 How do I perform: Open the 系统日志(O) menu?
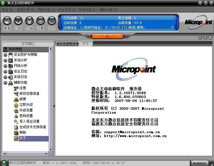click(88, 10)
